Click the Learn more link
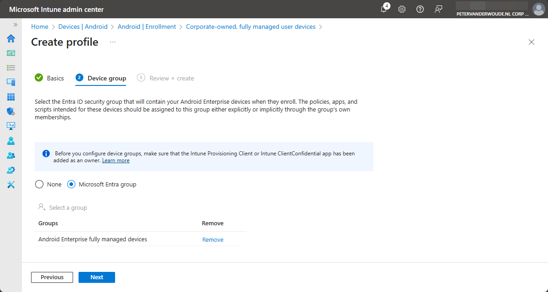 pos(116,160)
